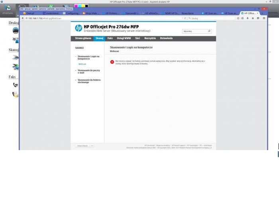Viewport: 279px width, 204px height.
Task: Switch to the Configuring... tab
Action: tap(71, 13)
